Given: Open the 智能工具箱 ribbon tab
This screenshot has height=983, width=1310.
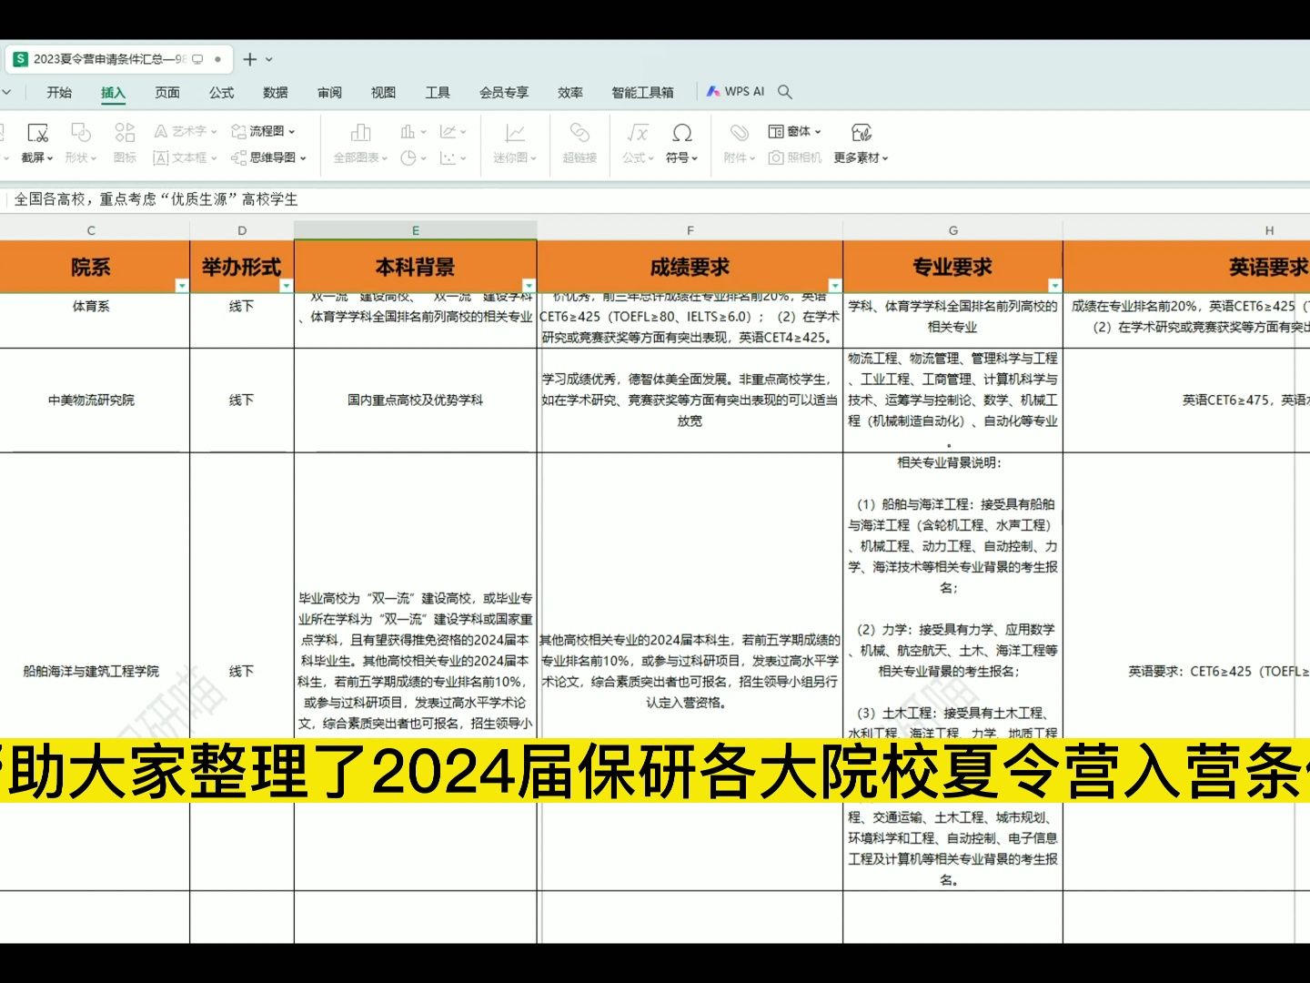Looking at the screenshot, I should click(x=642, y=92).
